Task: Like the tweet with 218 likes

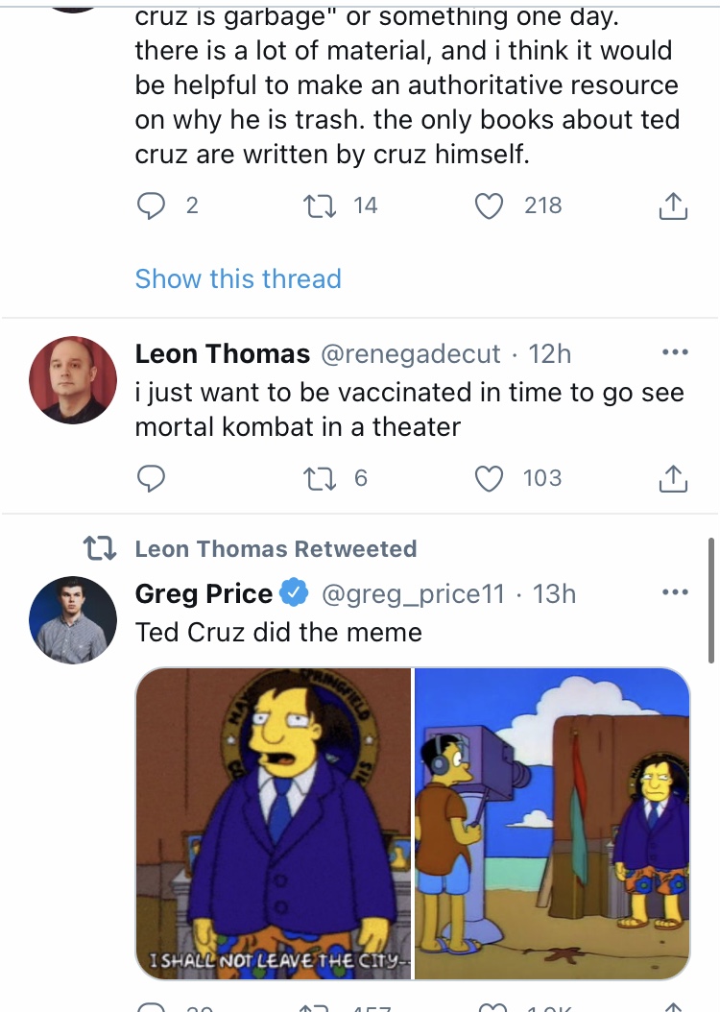Action: [489, 205]
